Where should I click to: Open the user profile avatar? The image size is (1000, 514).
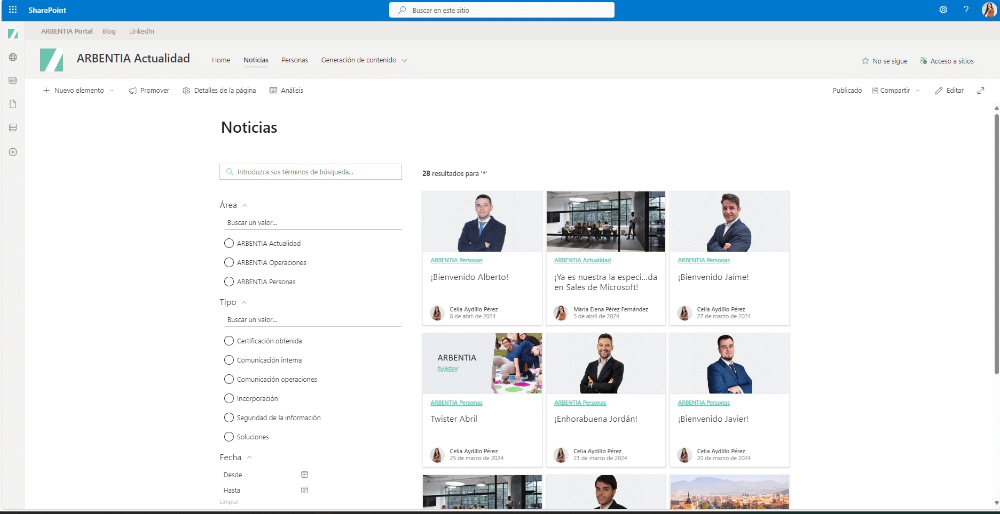coord(989,10)
